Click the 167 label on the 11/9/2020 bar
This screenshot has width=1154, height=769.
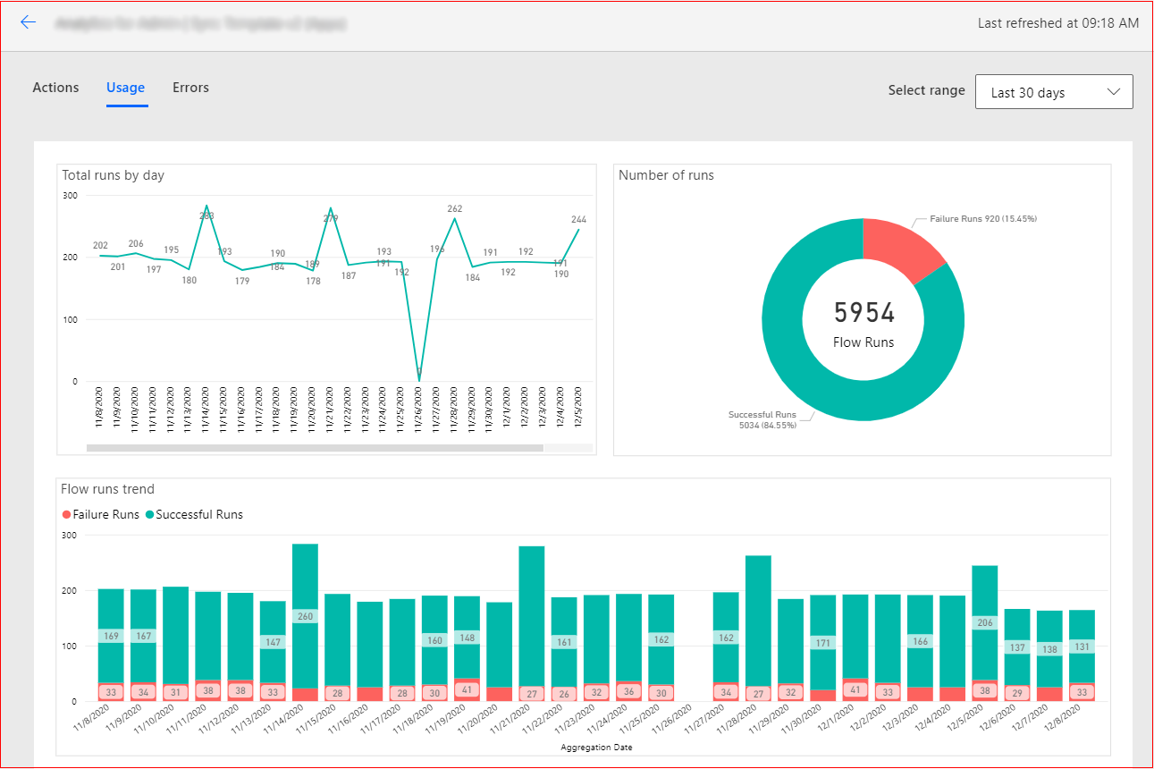tap(143, 637)
